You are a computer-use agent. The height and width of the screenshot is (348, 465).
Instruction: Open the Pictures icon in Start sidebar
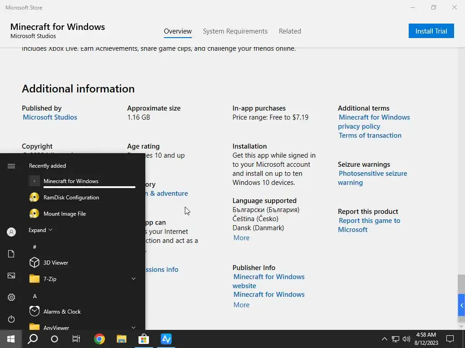click(11, 275)
